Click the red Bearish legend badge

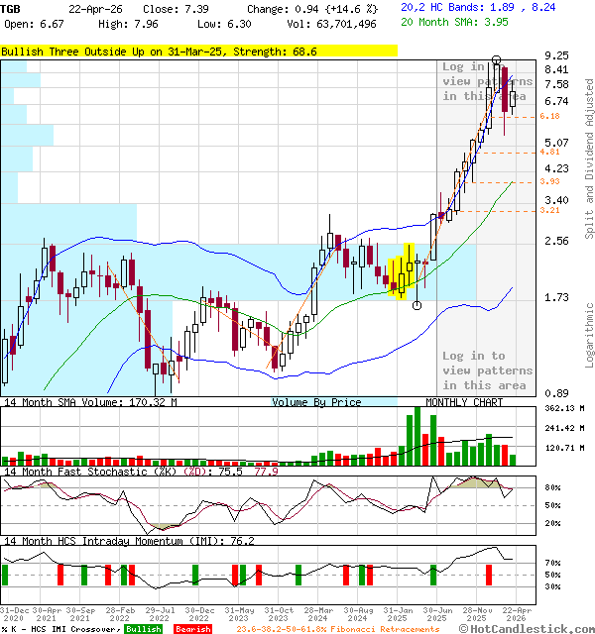[x=191, y=629]
